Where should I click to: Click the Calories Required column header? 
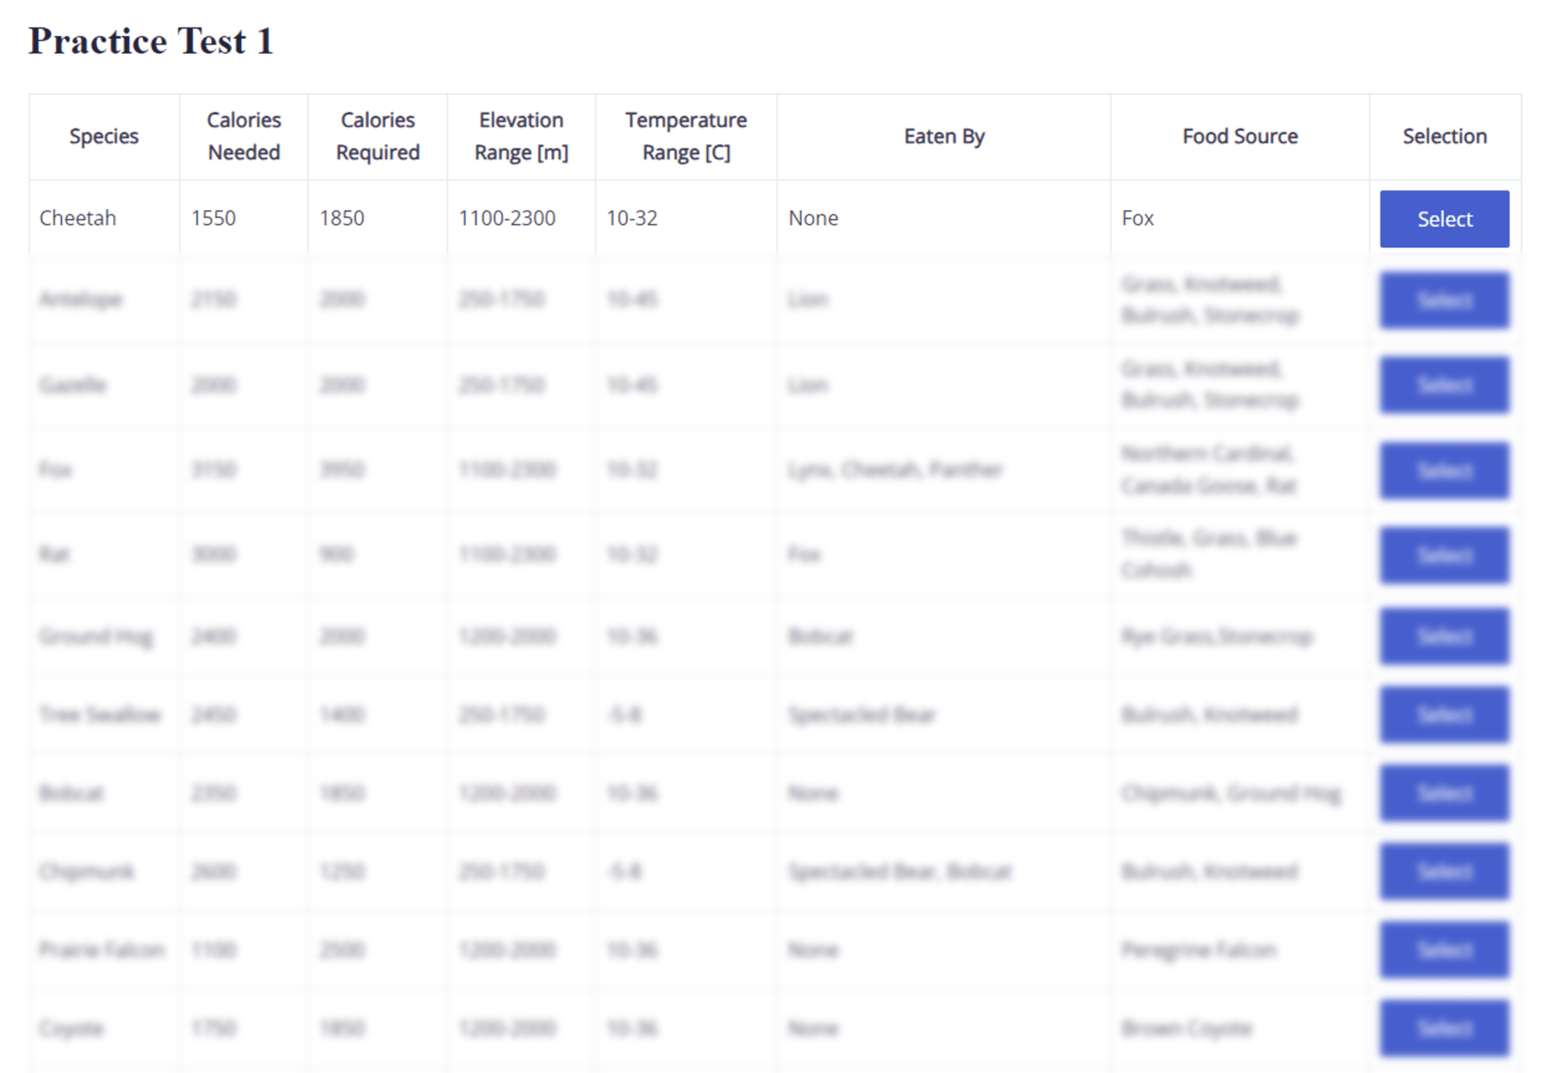click(377, 136)
